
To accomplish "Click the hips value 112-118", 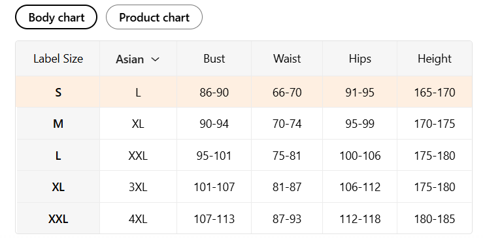I will click(x=360, y=219).
